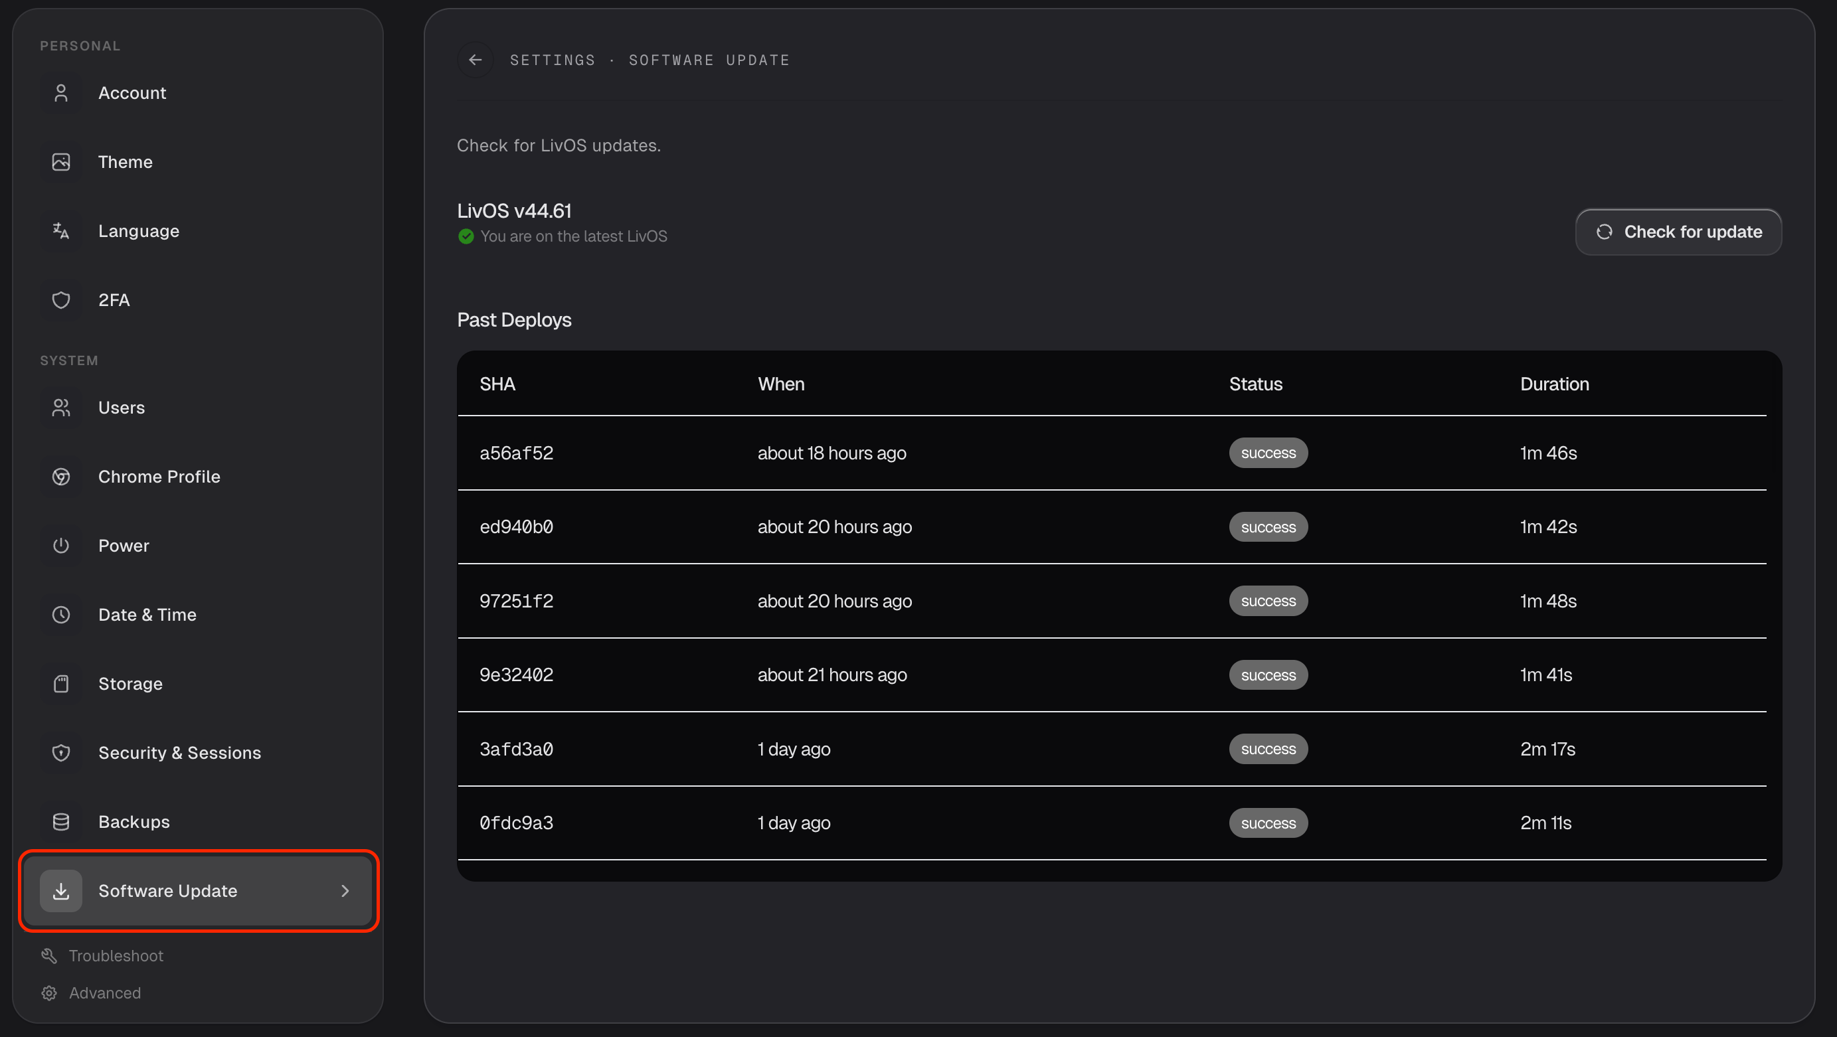Open the Account settings
The image size is (1837, 1037).
point(199,93)
